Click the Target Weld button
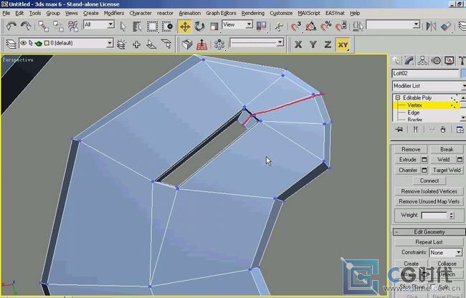This screenshot has width=466, height=298. coord(447,170)
